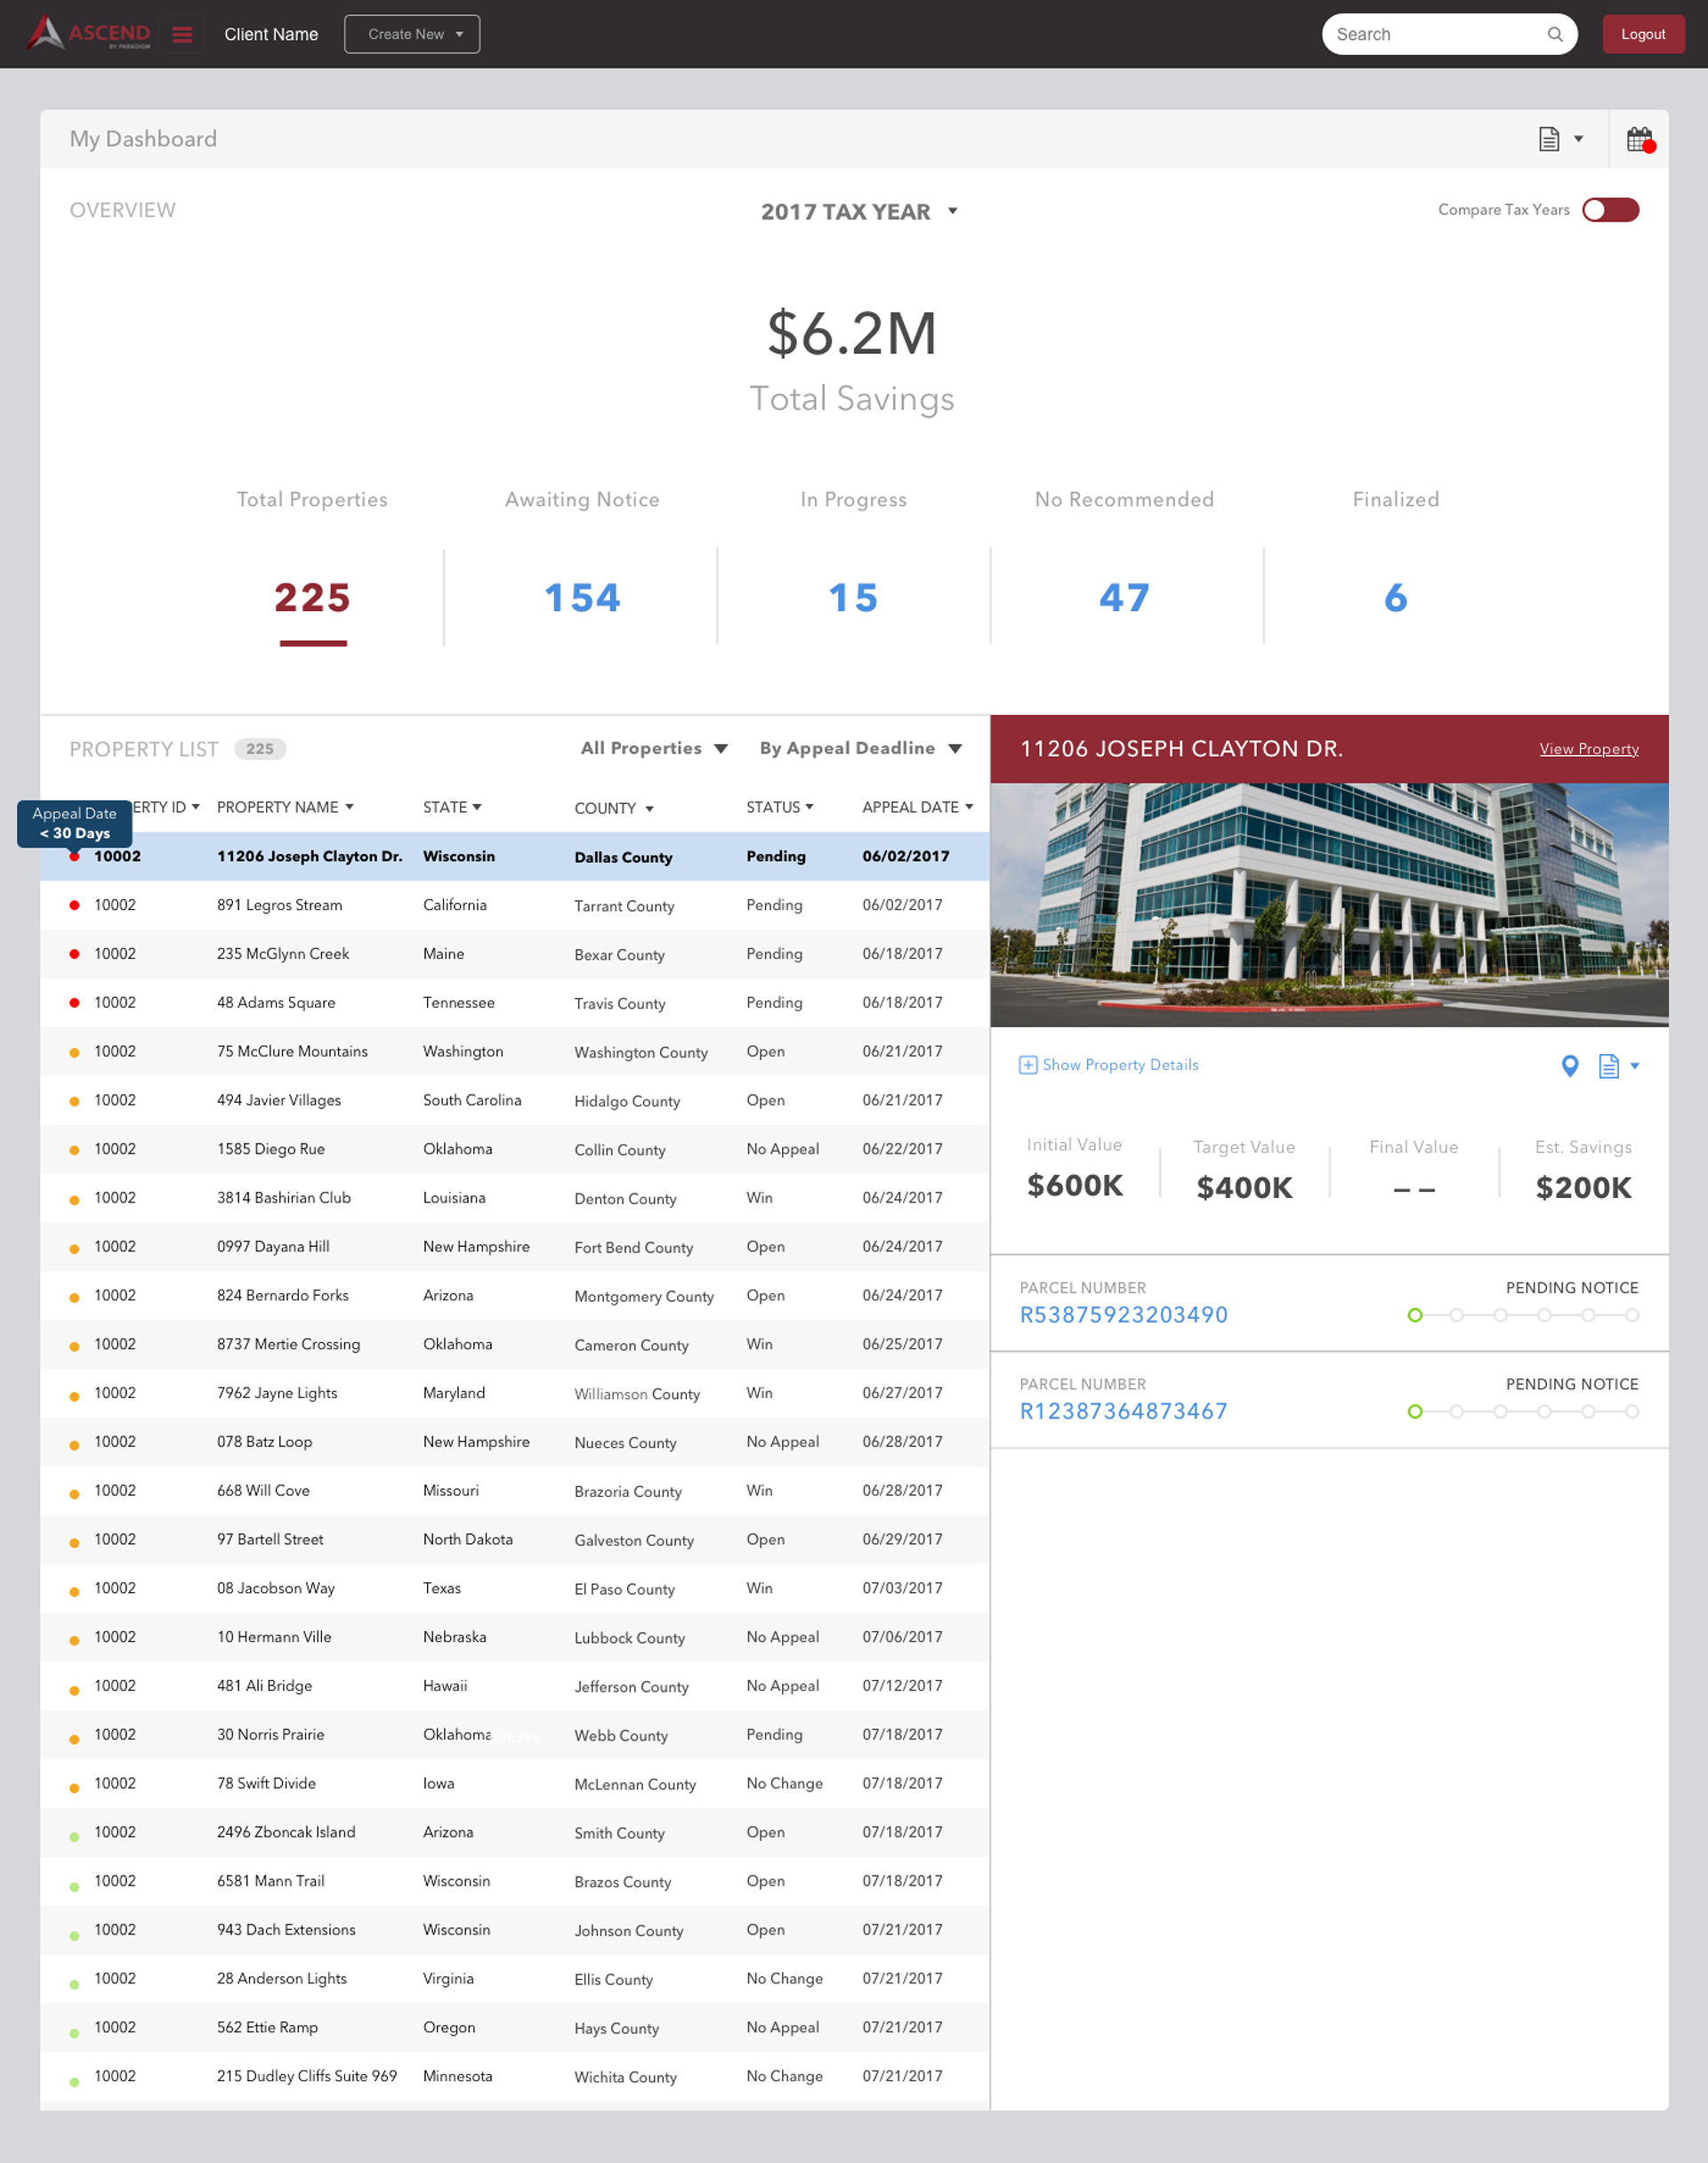Click red status dot for 235 McGlynn Creek
The image size is (1708, 2163).
[x=74, y=953]
